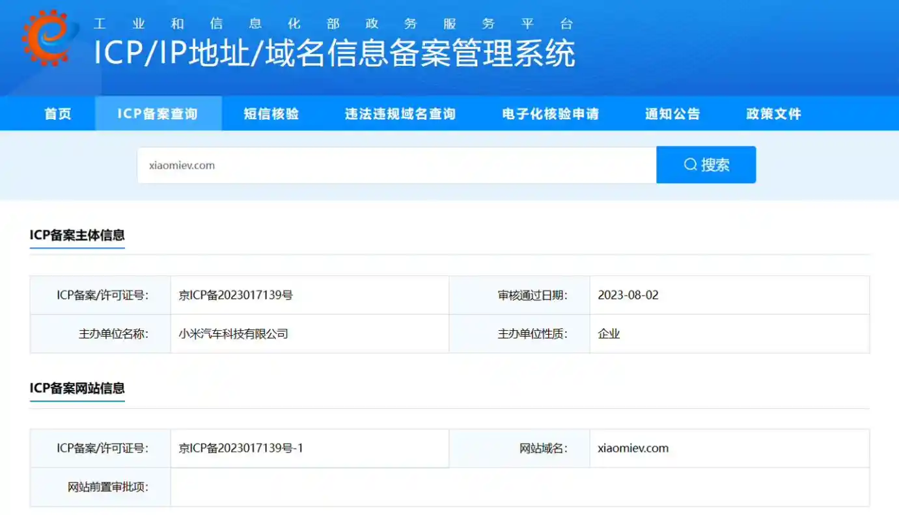The height and width of the screenshot is (515, 899).
Task: Select the 企业 organization nature cell
Action: pyautogui.click(x=607, y=333)
